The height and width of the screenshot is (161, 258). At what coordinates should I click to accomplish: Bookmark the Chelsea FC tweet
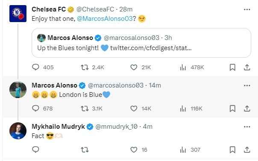(x=232, y=67)
